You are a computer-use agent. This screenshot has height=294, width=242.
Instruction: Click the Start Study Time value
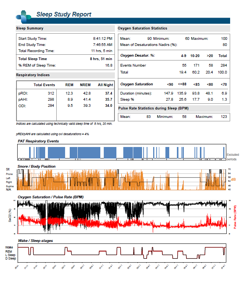(103, 39)
